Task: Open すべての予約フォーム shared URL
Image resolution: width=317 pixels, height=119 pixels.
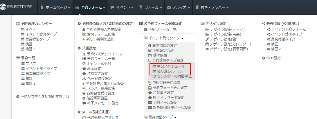Action: coord(286,29)
